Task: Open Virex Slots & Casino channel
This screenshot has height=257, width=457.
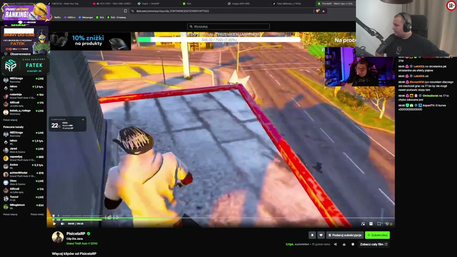Action: [24, 182]
